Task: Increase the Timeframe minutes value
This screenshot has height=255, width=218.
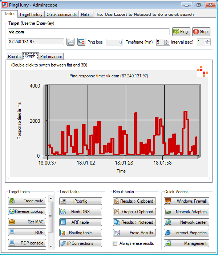Action: pyautogui.click(x=167, y=41)
